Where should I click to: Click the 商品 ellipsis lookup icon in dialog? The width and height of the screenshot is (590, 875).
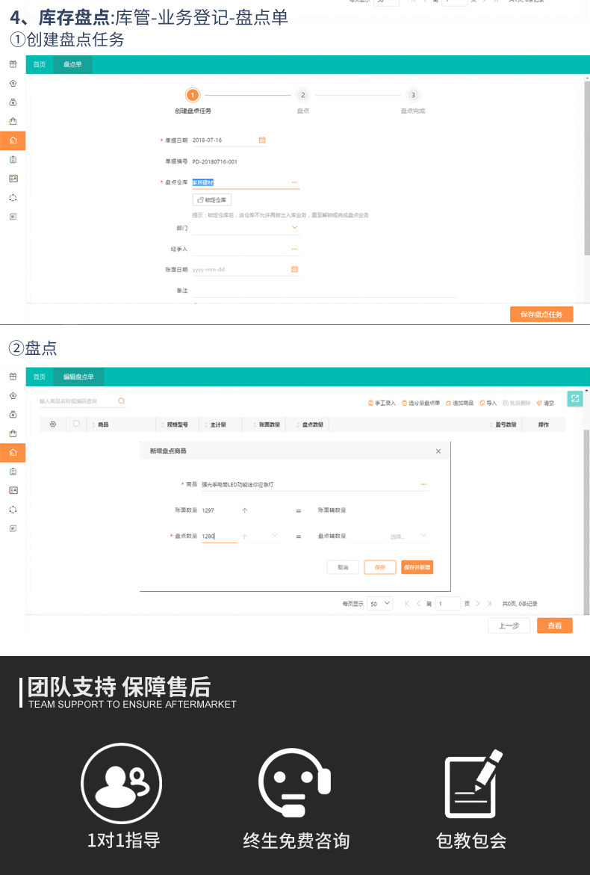[423, 484]
